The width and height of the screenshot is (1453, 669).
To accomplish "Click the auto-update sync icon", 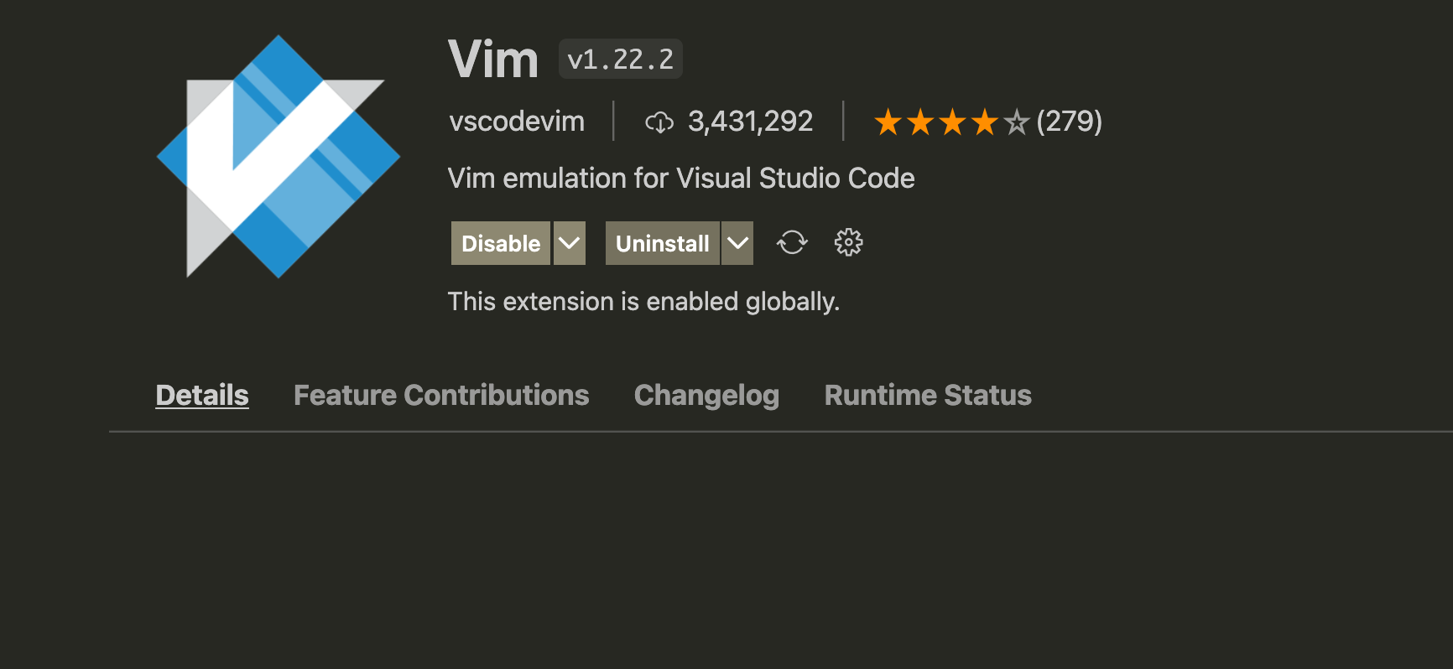I will [x=792, y=242].
